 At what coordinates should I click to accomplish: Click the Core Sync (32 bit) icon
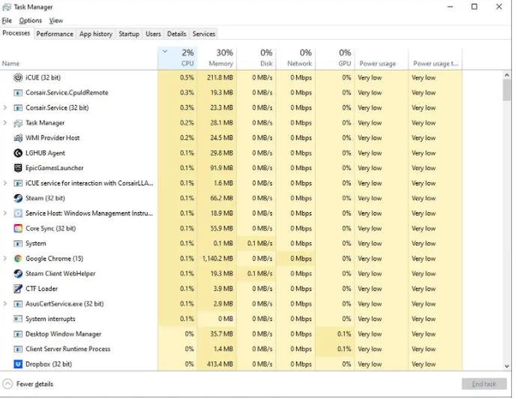click(18, 229)
